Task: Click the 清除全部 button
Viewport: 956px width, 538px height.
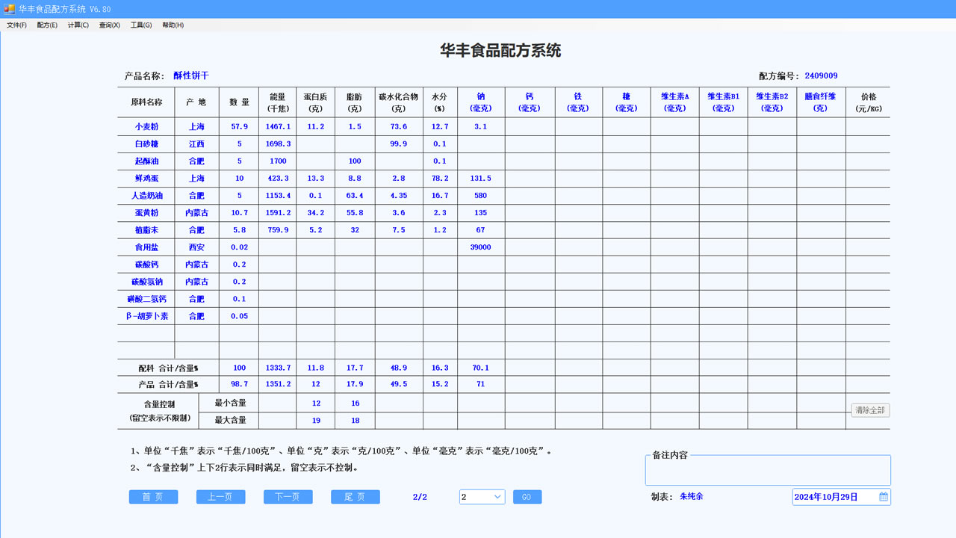Action: [x=869, y=410]
